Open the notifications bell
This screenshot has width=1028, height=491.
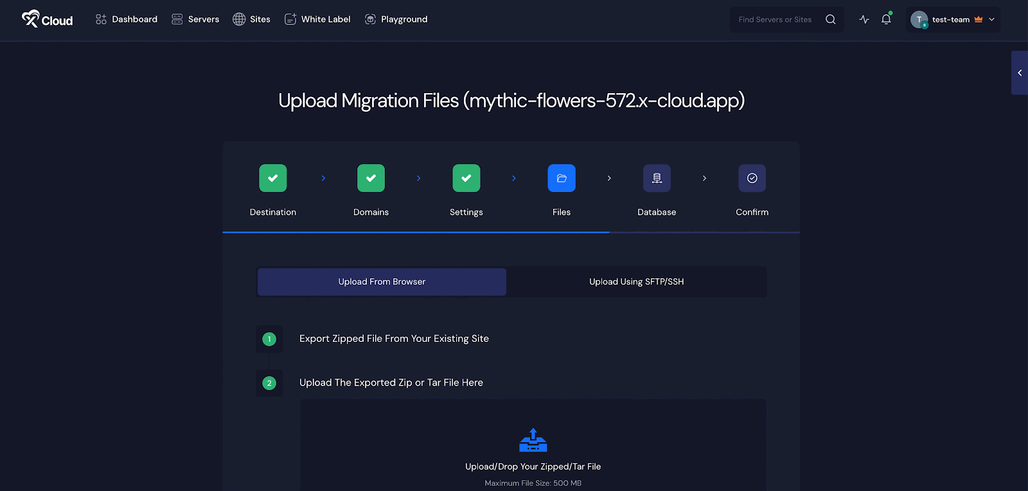coord(886,19)
